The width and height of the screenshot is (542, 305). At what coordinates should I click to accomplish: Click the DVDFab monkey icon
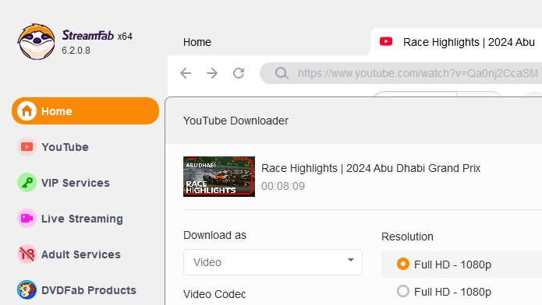(27, 289)
